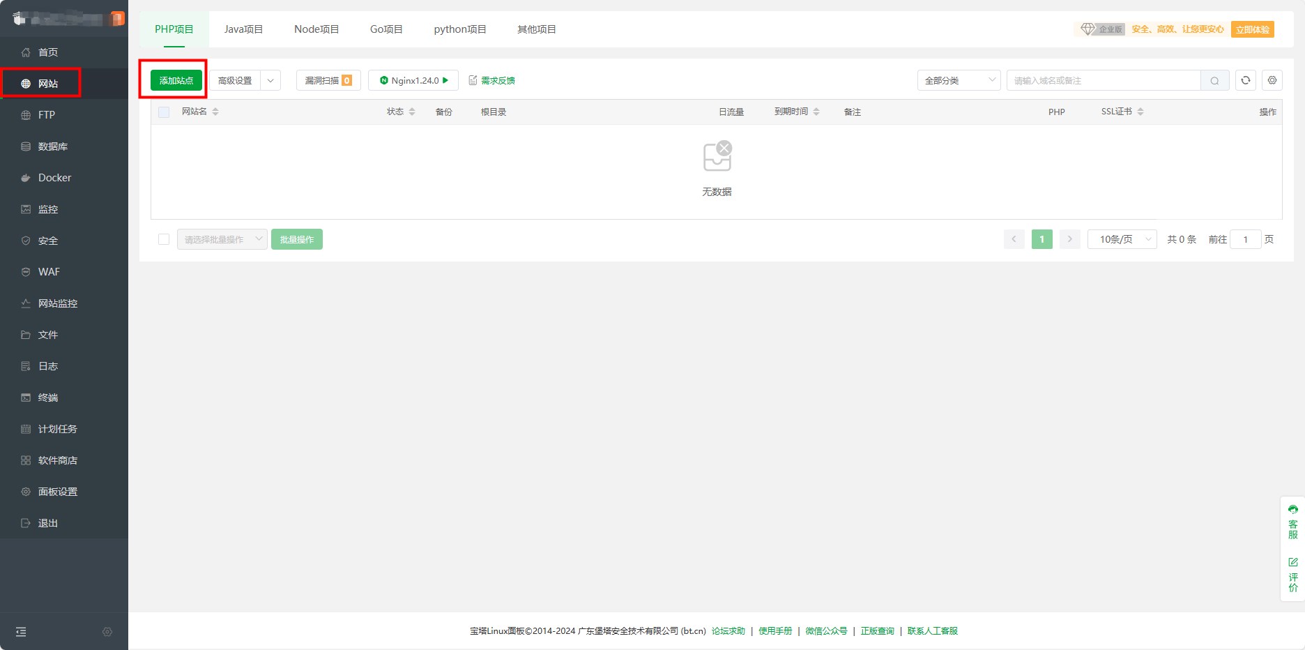This screenshot has height=650, width=1305.
Task: Open the 正版查询 footer link
Action: coord(878,630)
